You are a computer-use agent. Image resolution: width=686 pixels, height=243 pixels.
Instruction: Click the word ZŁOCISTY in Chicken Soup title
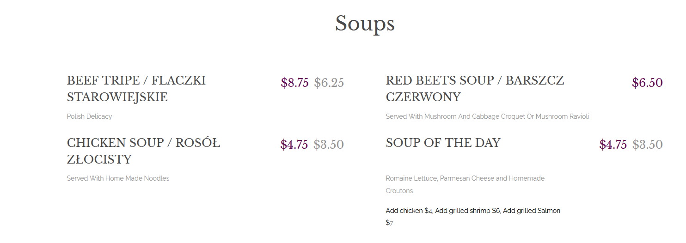[99, 160]
